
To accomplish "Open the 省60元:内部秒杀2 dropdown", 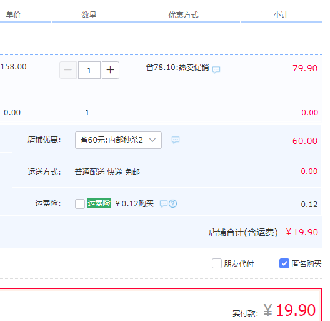I will tap(118, 140).
